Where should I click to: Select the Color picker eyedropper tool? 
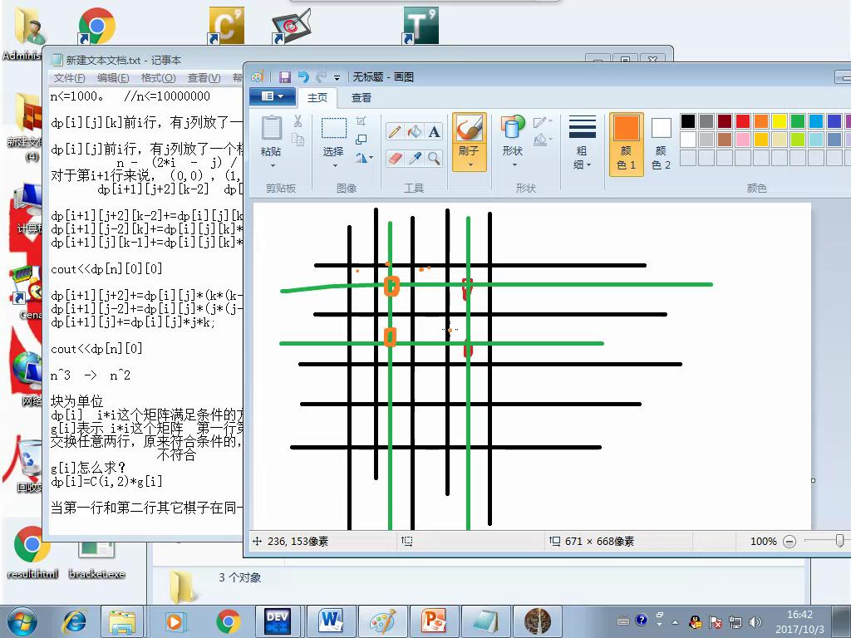414,159
